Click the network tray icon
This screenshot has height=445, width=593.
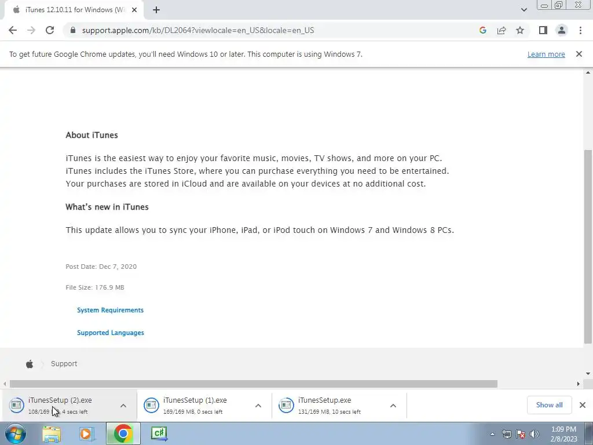[x=506, y=434]
